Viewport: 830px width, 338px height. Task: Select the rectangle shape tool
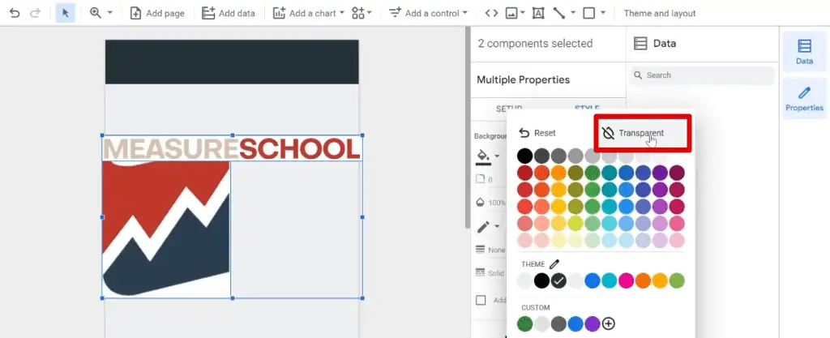(588, 13)
